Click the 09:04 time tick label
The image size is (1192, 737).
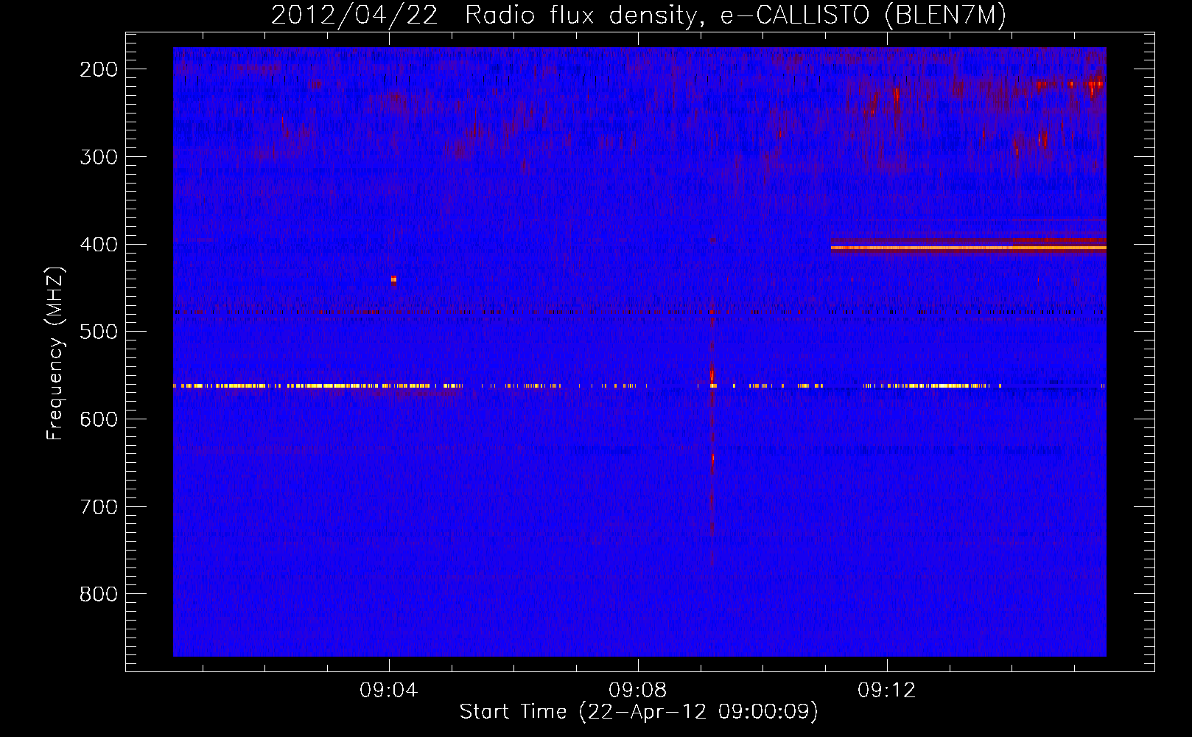pyautogui.click(x=389, y=691)
